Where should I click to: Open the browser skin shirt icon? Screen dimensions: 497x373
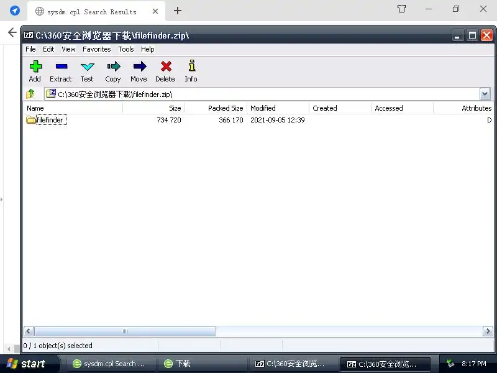point(401,9)
